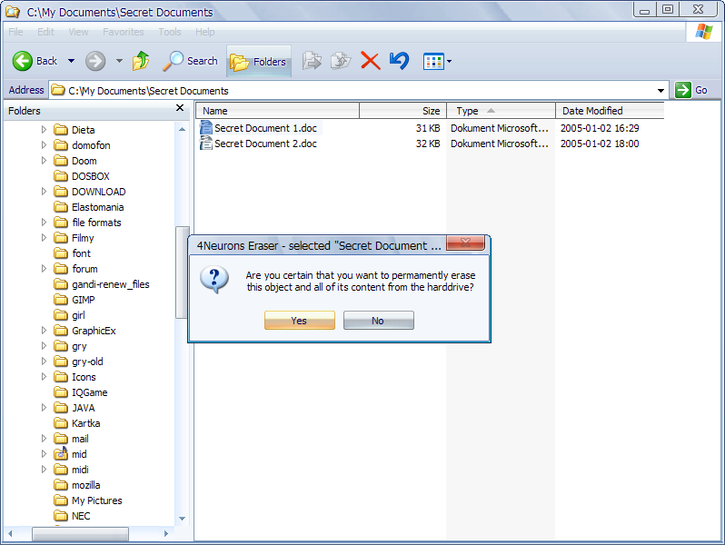
Task: Select the My Pictures folder icon
Action: 61,500
